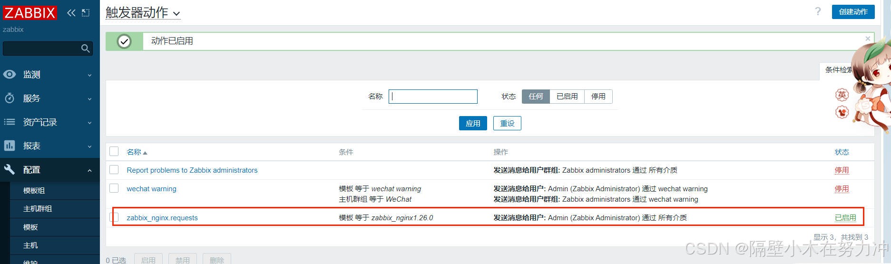Toggle 已启用 status of zabbix_nginx.requests row

pyautogui.click(x=845, y=218)
